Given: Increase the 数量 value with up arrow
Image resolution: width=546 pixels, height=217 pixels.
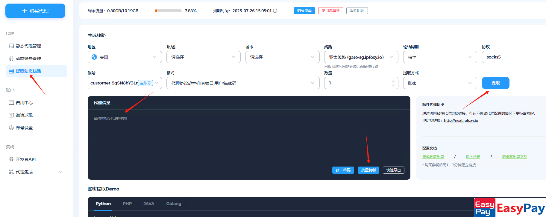Looking at the screenshot, I should click(x=393, y=81).
